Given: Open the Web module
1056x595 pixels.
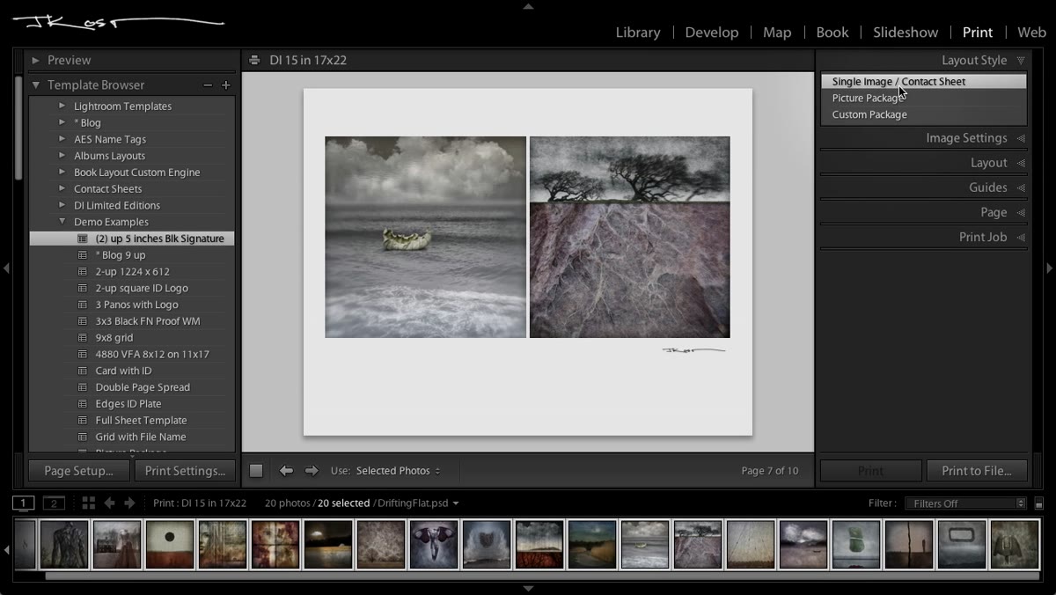Looking at the screenshot, I should point(1031,33).
